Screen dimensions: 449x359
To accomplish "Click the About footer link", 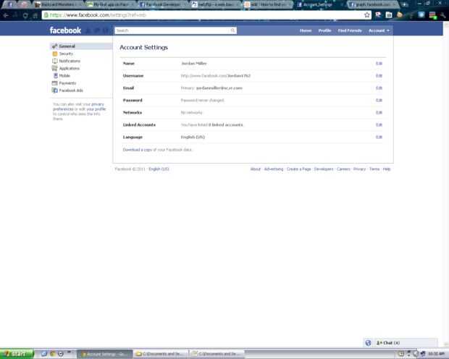I will (x=255, y=169).
